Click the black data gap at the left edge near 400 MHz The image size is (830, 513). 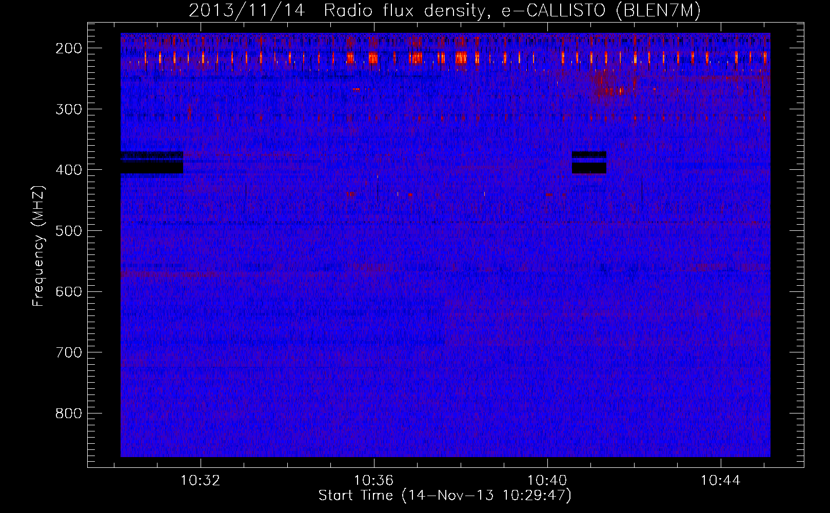coord(152,163)
